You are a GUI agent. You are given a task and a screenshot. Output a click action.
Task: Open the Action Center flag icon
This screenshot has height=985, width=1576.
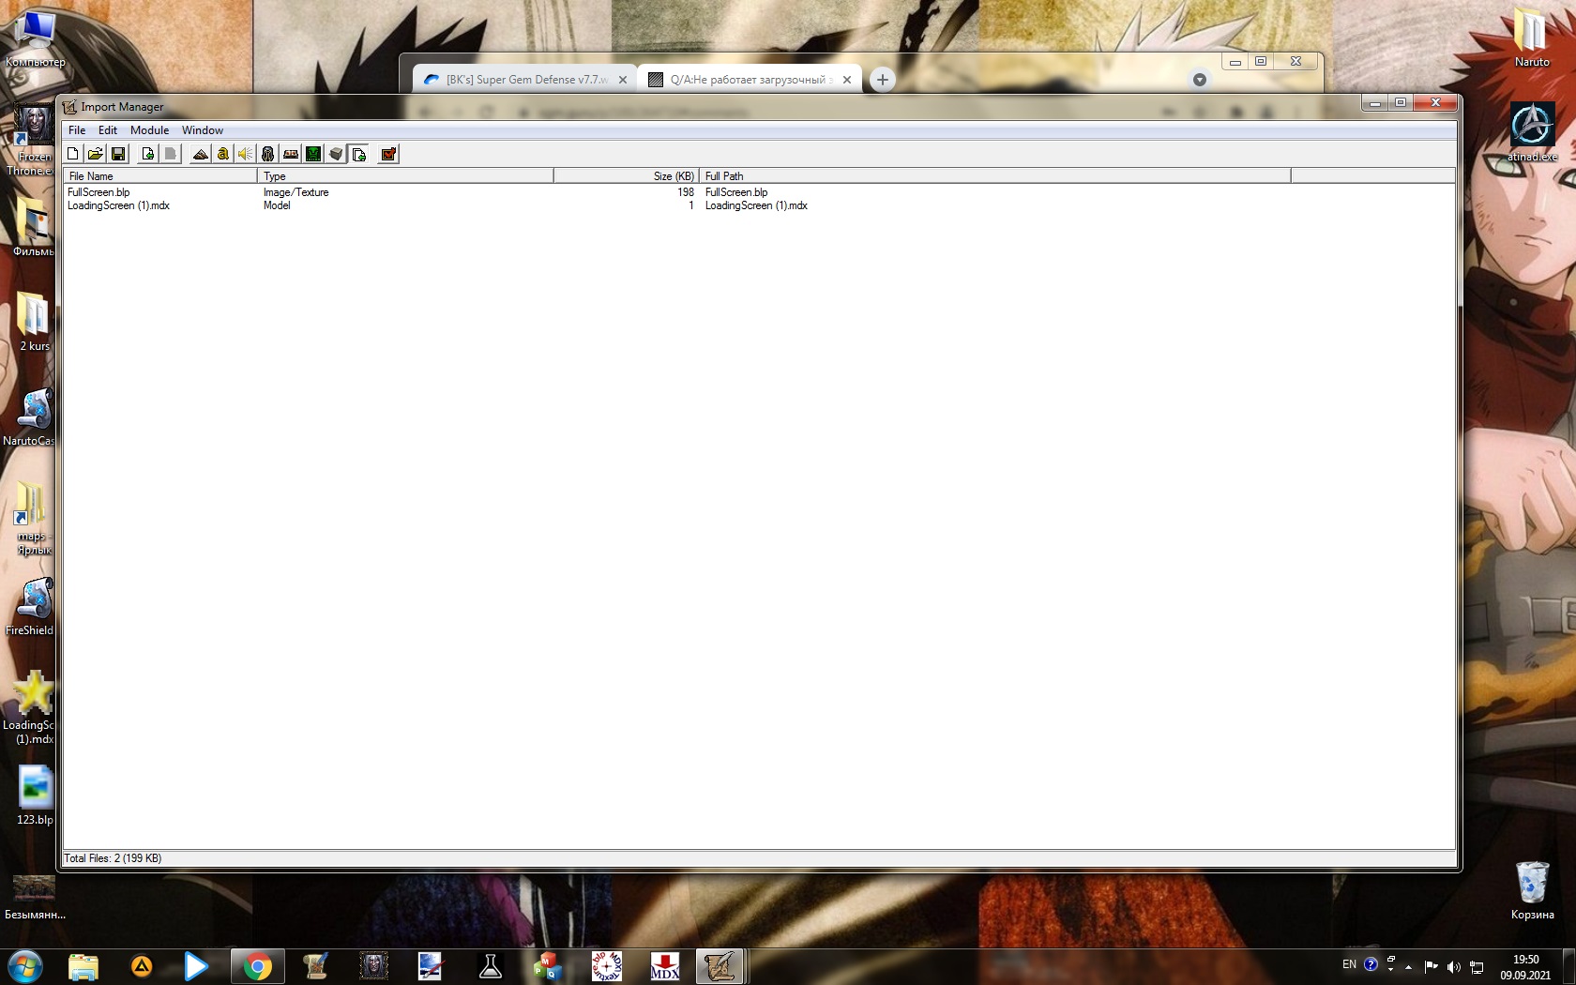(x=1431, y=966)
